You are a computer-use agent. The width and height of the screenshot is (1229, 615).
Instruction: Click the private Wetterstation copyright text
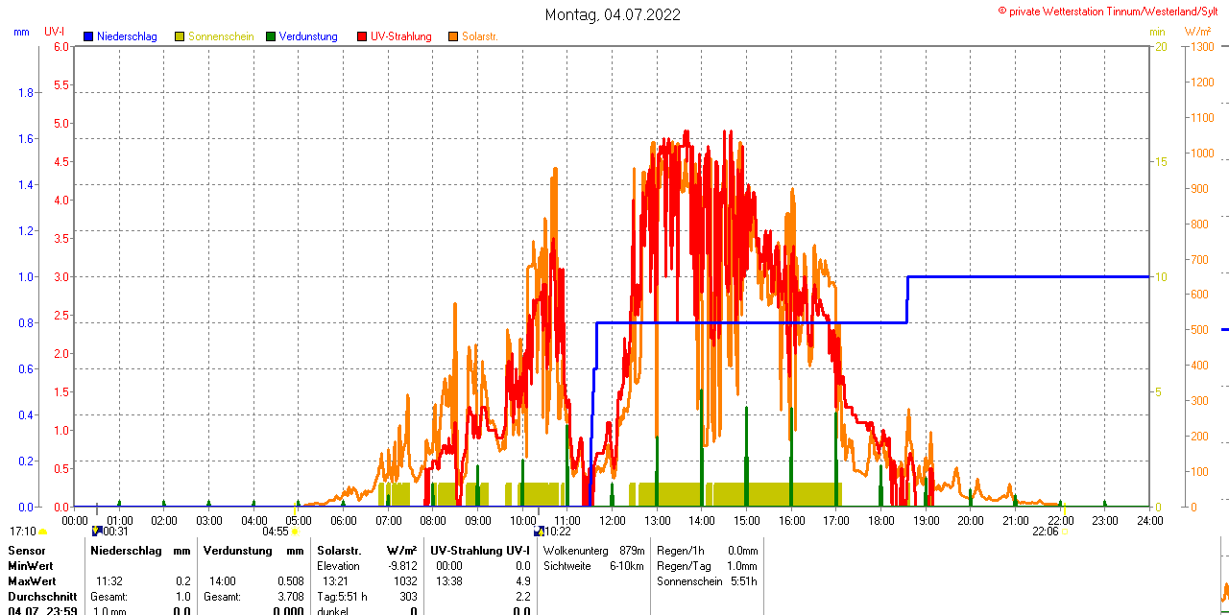tap(1112, 11)
